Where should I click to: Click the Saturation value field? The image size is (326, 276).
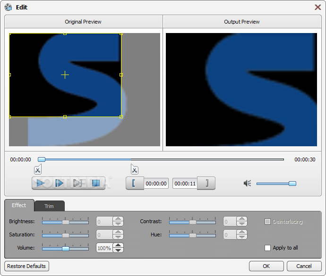click(x=104, y=234)
